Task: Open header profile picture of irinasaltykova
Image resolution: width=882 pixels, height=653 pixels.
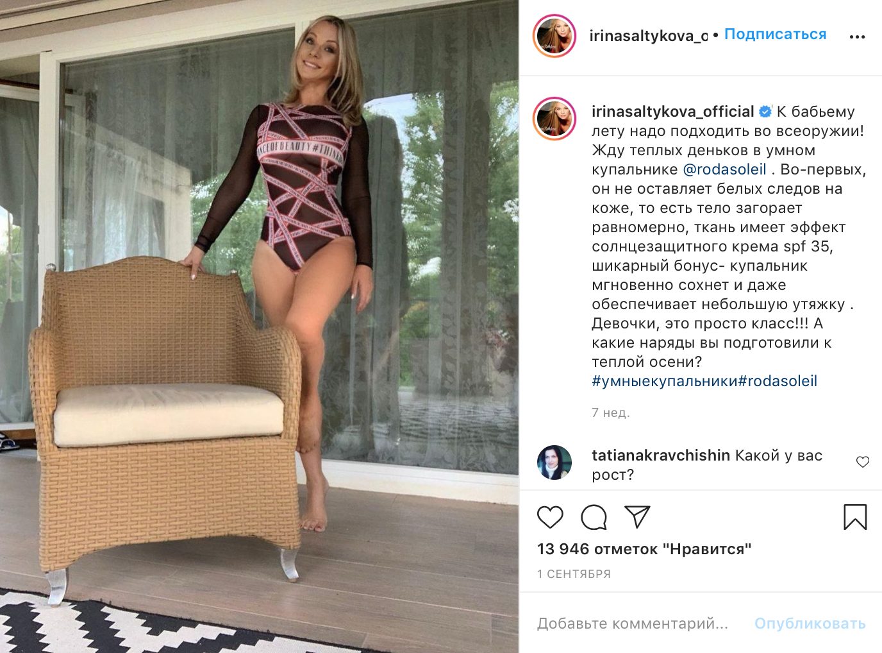Action: (555, 36)
